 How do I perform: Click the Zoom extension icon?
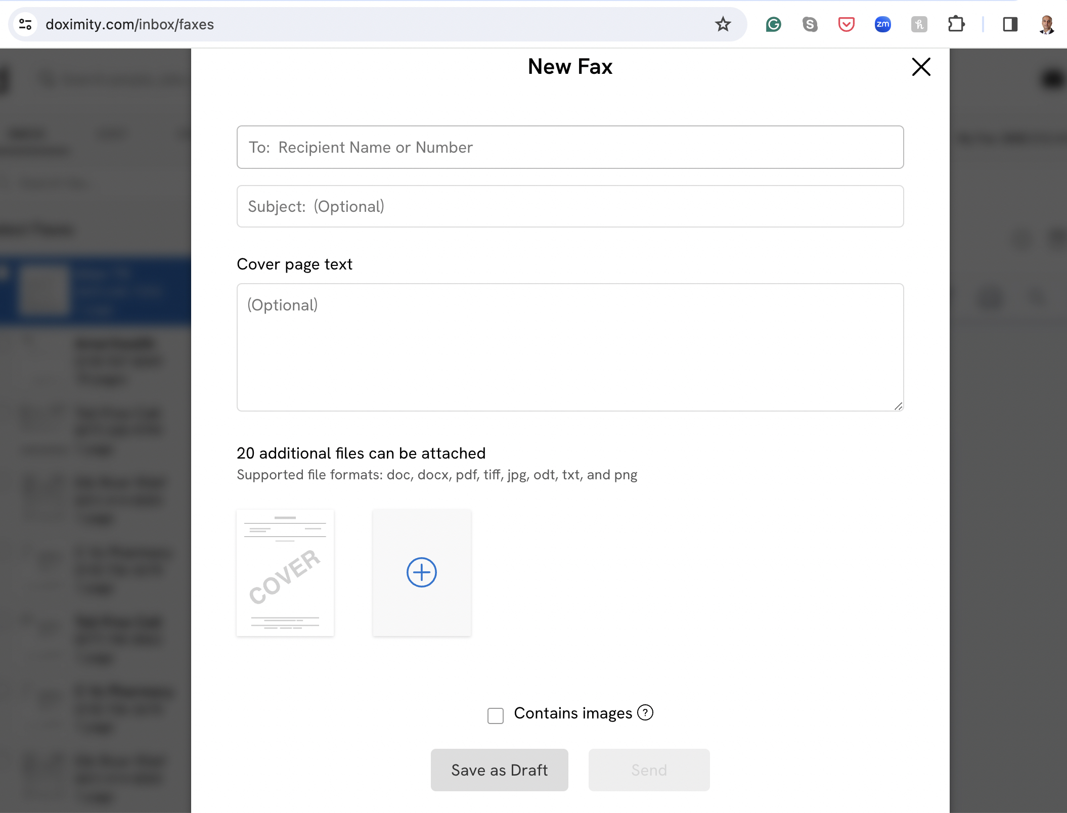(882, 24)
